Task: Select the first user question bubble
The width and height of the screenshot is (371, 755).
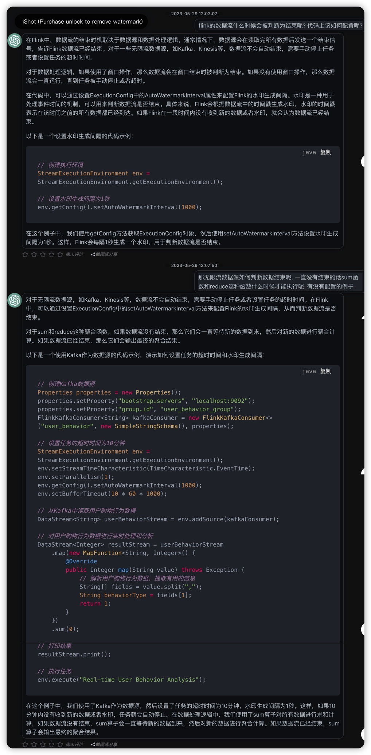Action: tap(280, 26)
